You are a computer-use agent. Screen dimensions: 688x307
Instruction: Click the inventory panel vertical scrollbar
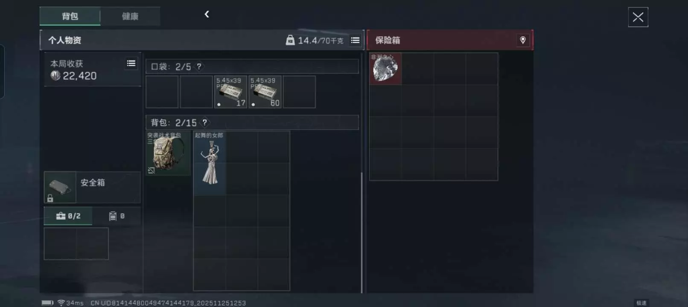pos(361,232)
